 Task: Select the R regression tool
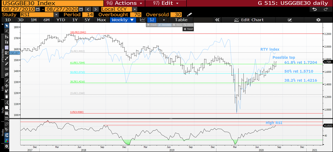[7, 53]
